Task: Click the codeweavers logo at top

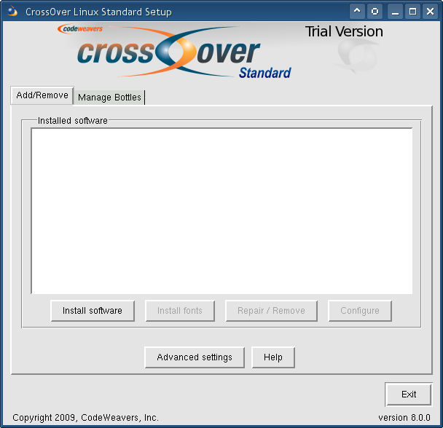Action: 80,28
